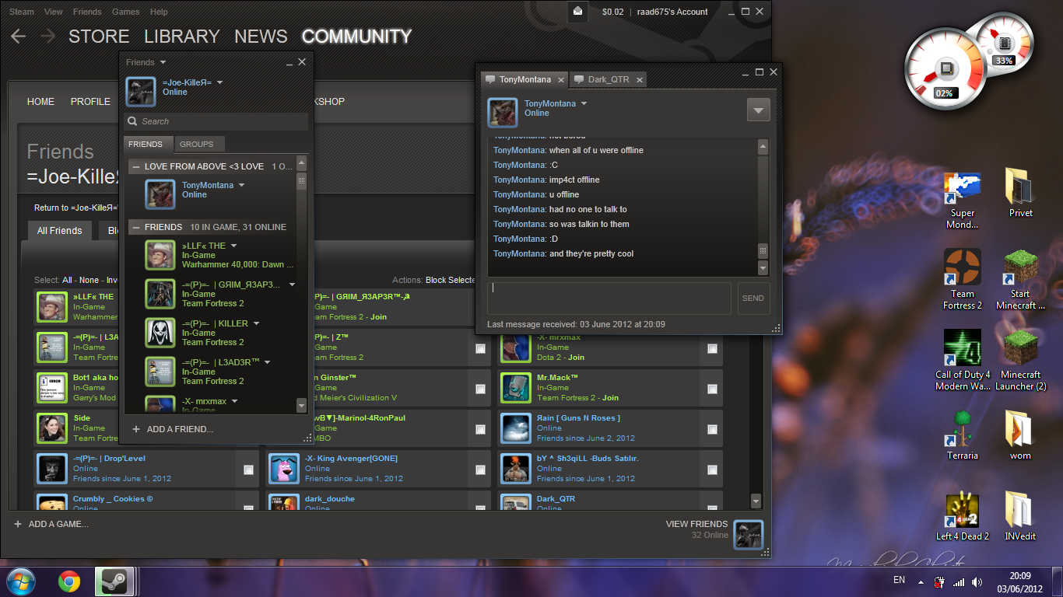Open the chat options dropdown button
1063x597 pixels.
(758, 110)
